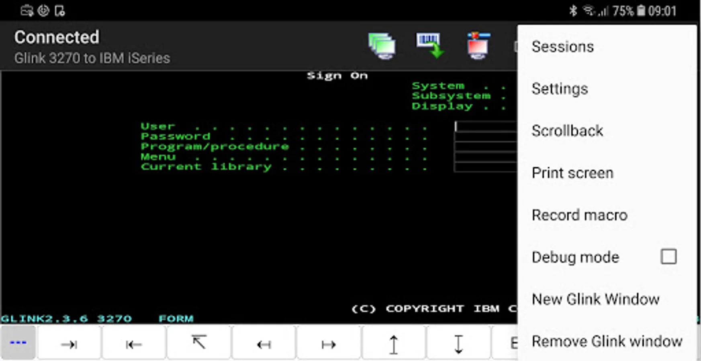
Task: Enable the Debug mode checkbox
Action: [x=668, y=257]
